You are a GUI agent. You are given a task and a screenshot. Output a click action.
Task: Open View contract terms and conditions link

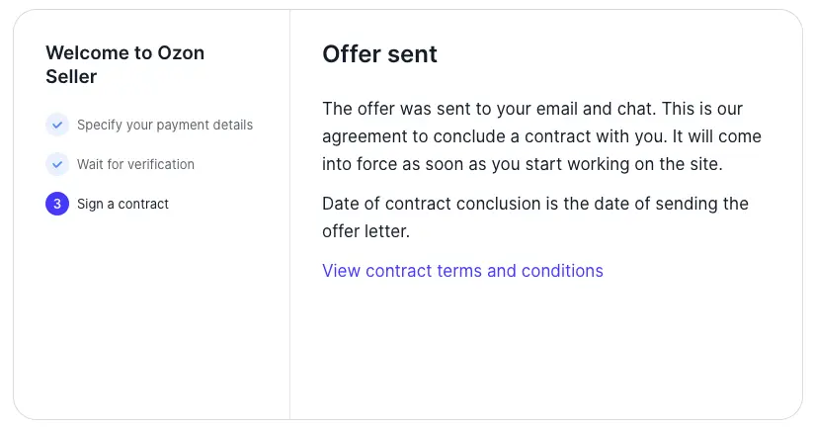pyautogui.click(x=462, y=271)
